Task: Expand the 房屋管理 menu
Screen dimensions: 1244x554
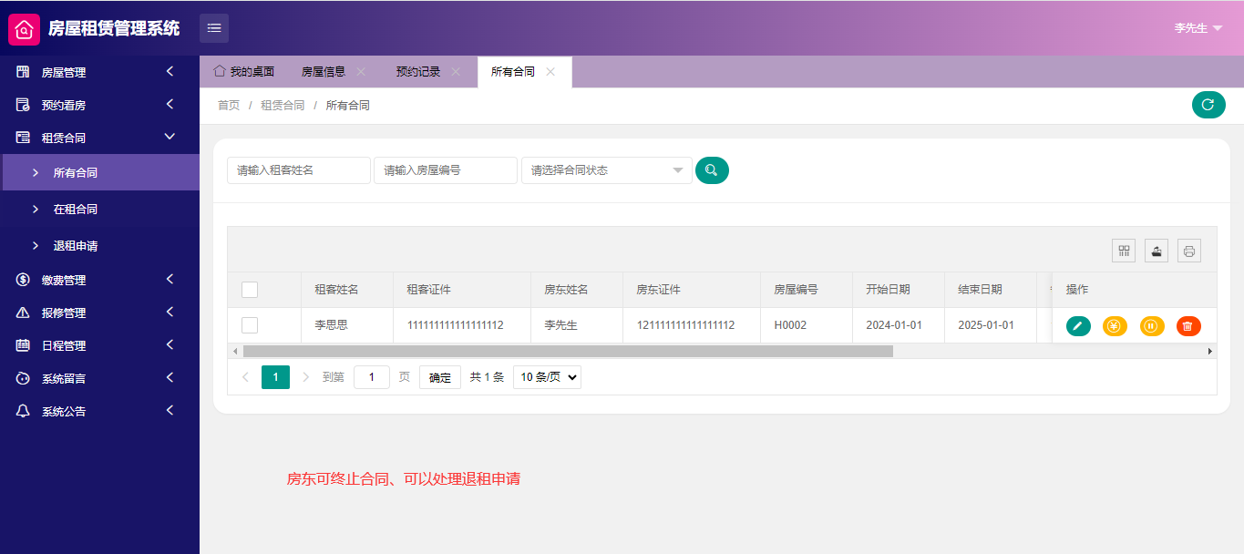Action: pos(170,71)
